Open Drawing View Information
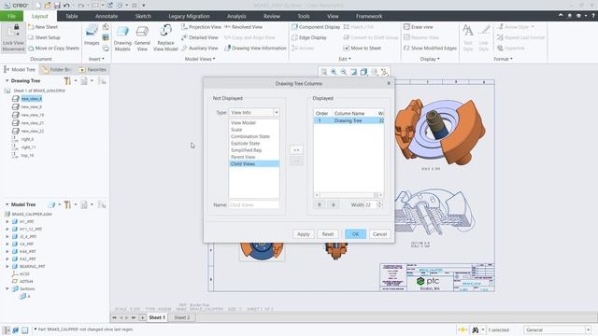 pos(255,48)
